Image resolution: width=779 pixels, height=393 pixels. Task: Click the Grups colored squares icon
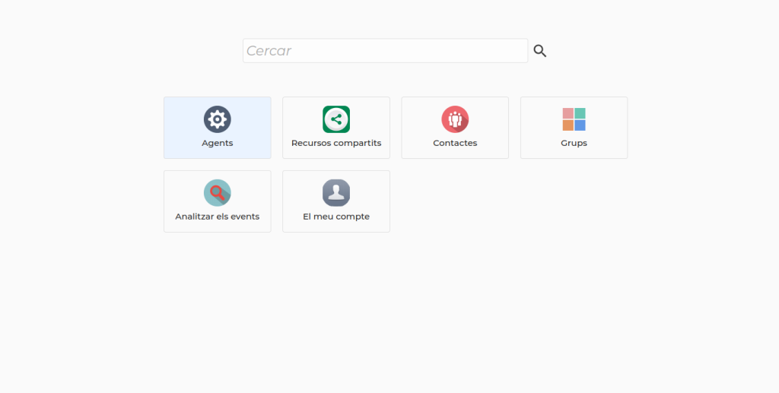pyautogui.click(x=574, y=119)
